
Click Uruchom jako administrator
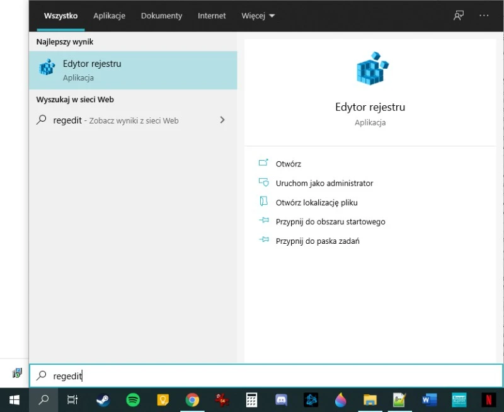[324, 183]
